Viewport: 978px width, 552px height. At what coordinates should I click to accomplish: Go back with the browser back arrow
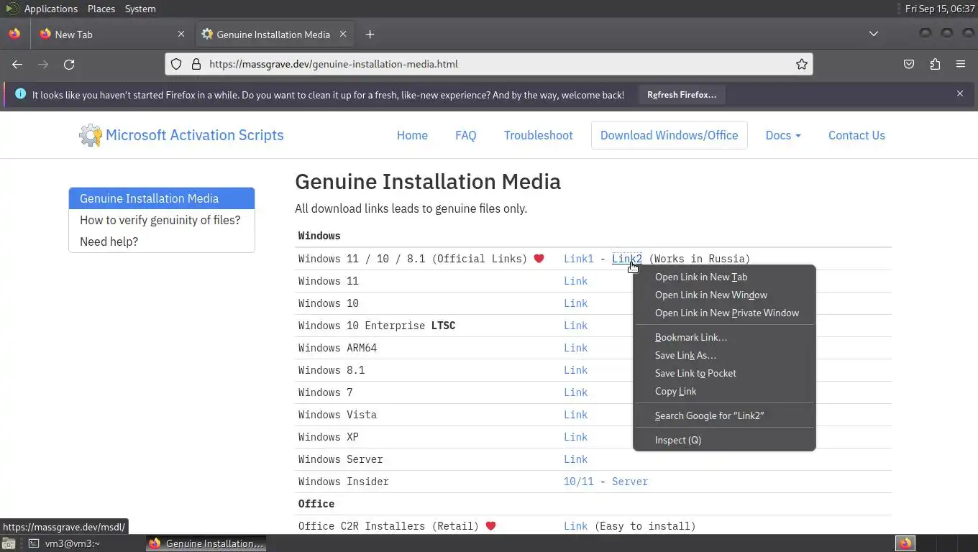[x=17, y=64]
